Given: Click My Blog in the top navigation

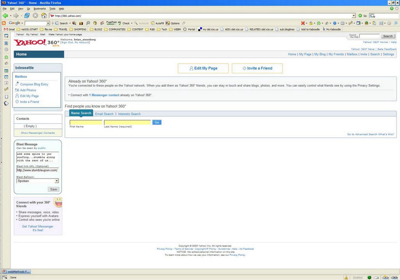Looking at the screenshot, I should pyautogui.click(x=320, y=54).
